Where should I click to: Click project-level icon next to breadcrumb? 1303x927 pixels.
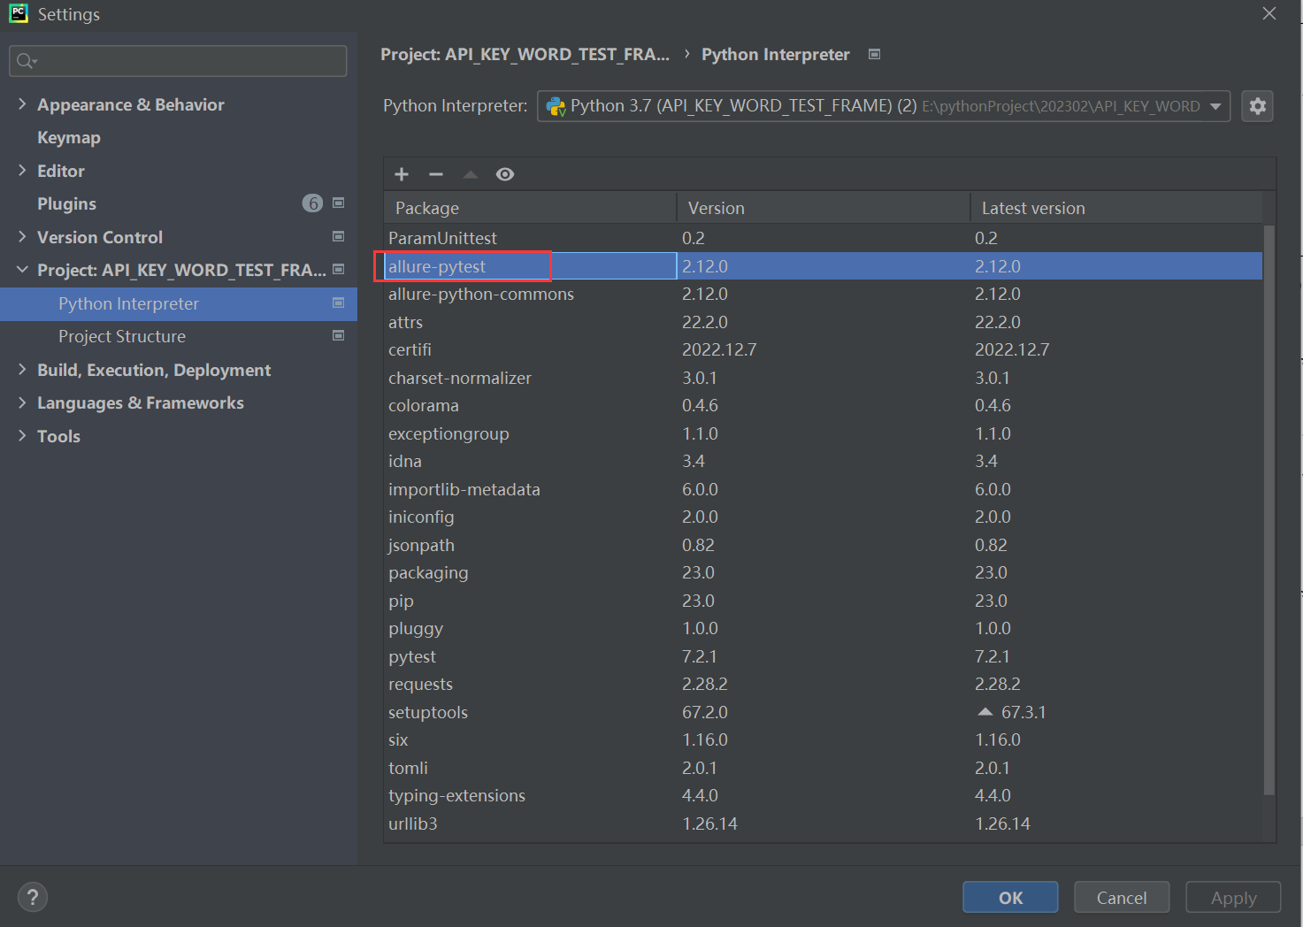click(x=874, y=54)
